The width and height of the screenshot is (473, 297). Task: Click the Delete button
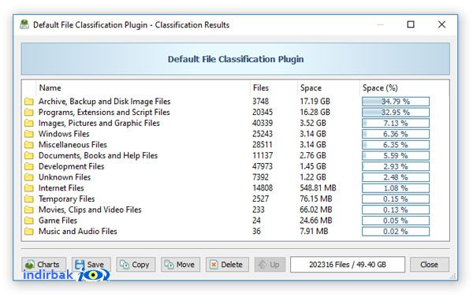click(x=227, y=265)
